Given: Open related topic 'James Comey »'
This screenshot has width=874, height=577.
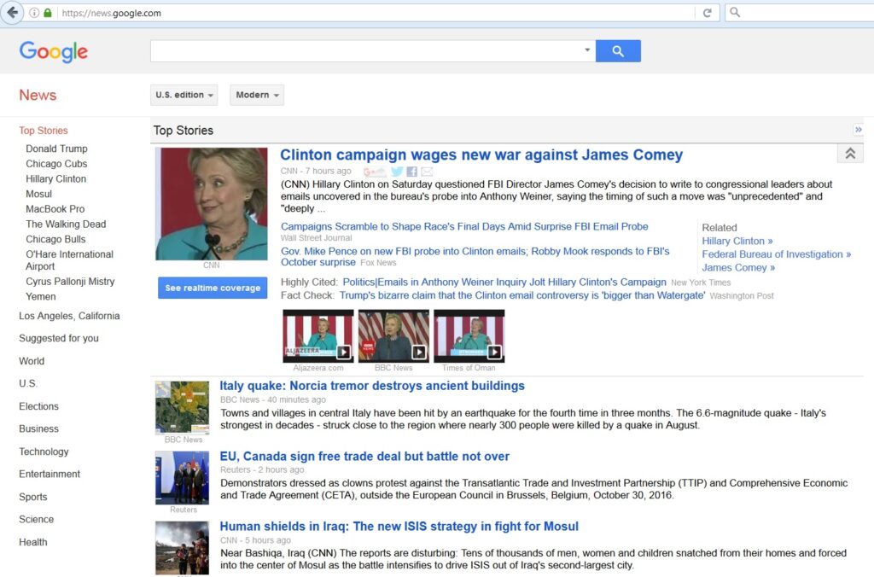Looking at the screenshot, I should [x=738, y=268].
